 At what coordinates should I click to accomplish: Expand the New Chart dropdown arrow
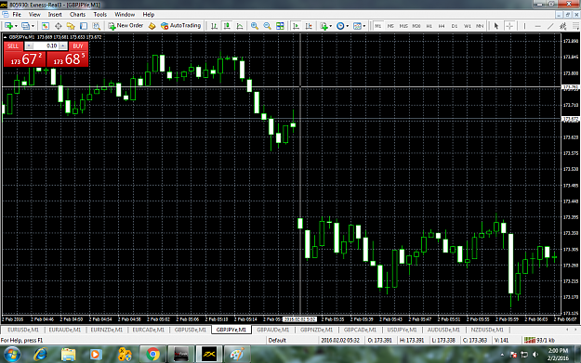pyautogui.click(x=16, y=26)
